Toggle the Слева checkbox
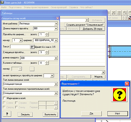 click(x=4, y=103)
